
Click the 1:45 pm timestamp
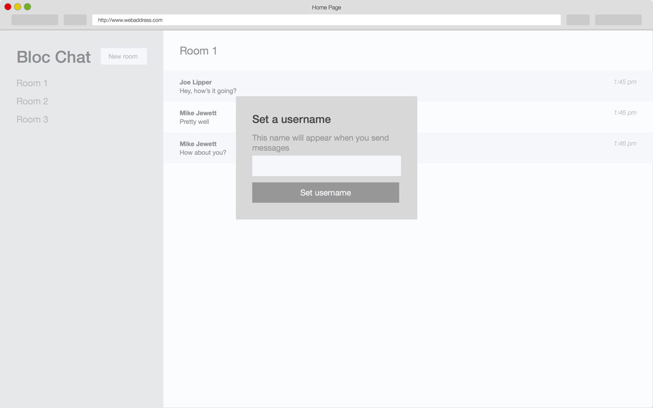624,81
